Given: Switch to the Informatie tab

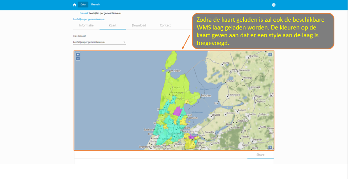Looking at the screenshot, I should point(86,26).
